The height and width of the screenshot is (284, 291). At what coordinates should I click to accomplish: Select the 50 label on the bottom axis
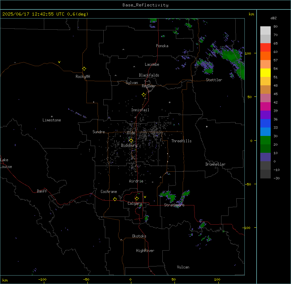(173, 279)
